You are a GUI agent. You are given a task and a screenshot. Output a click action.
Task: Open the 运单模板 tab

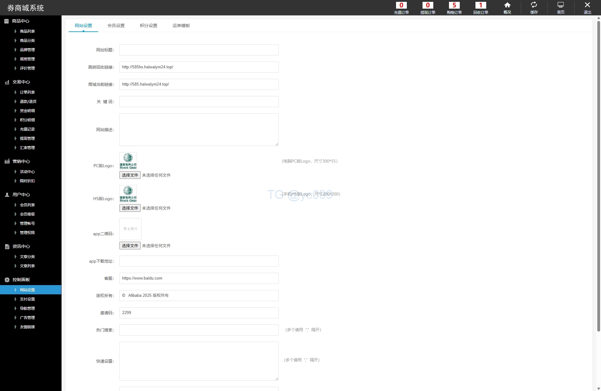tap(181, 26)
